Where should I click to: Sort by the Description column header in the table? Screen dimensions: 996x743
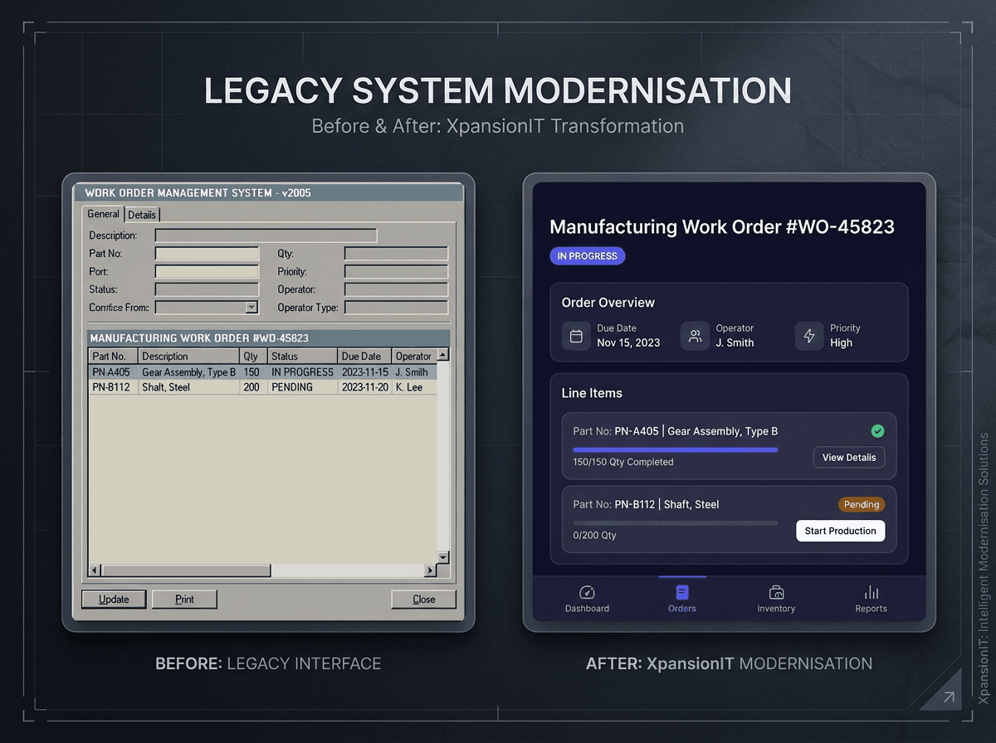pyautogui.click(x=189, y=356)
